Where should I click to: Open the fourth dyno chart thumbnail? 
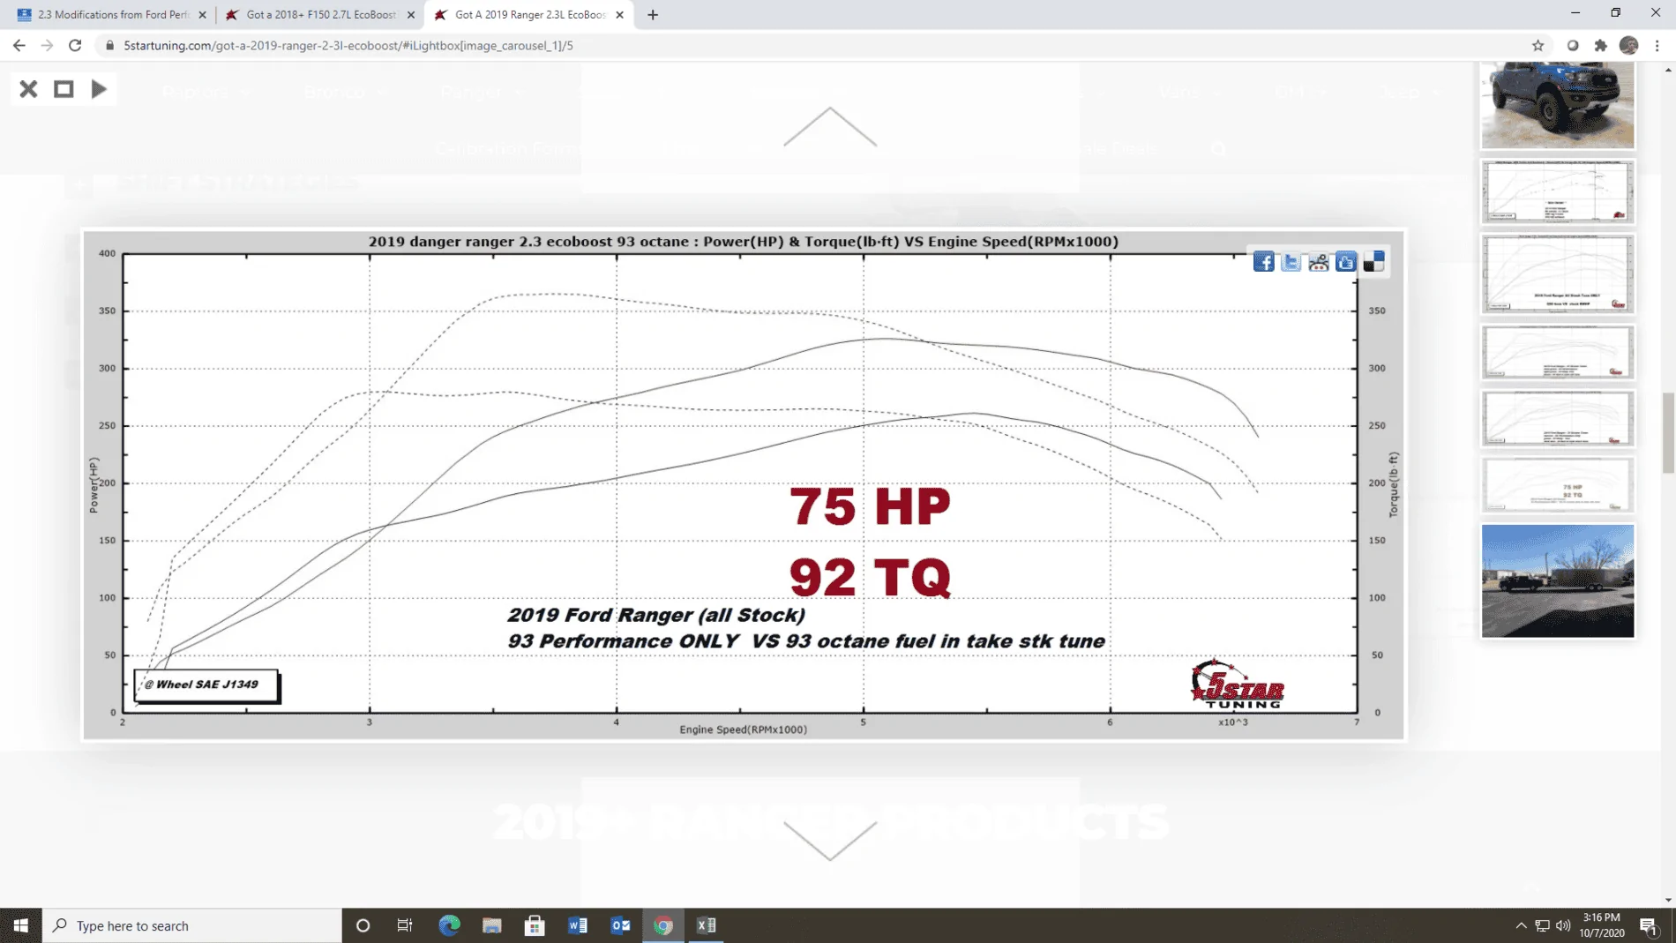tap(1558, 353)
